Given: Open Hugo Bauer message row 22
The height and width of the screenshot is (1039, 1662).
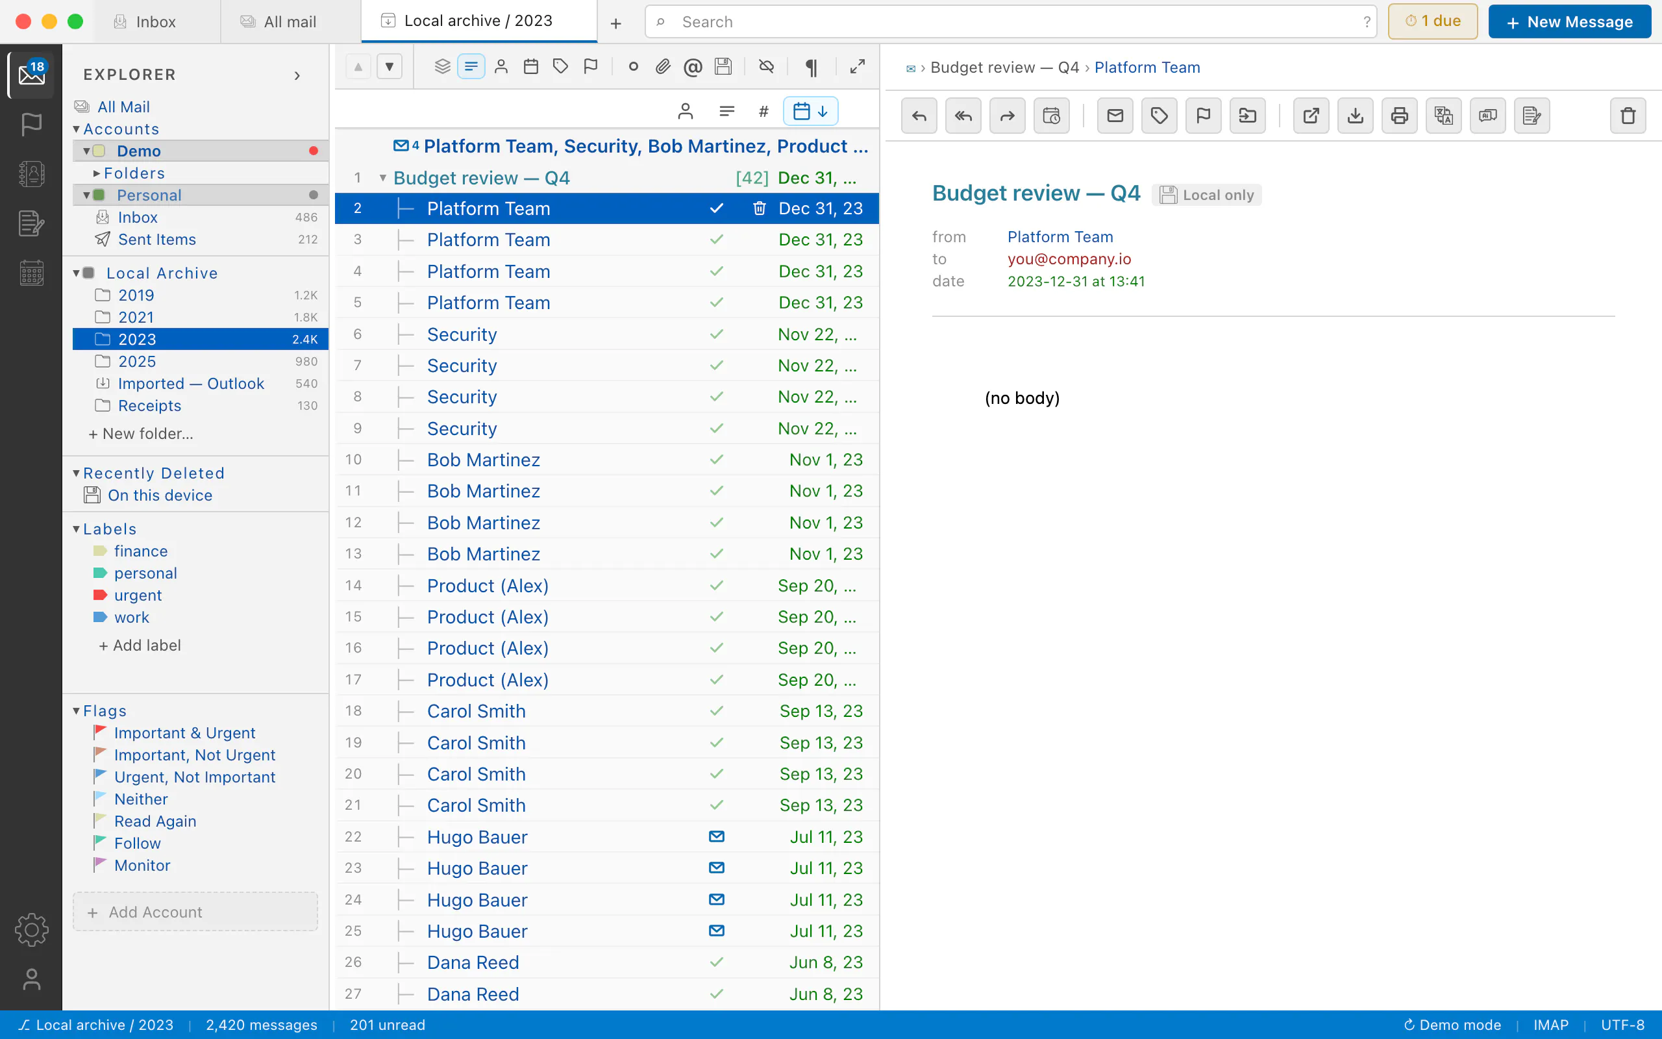Looking at the screenshot, I should point(606,837).
